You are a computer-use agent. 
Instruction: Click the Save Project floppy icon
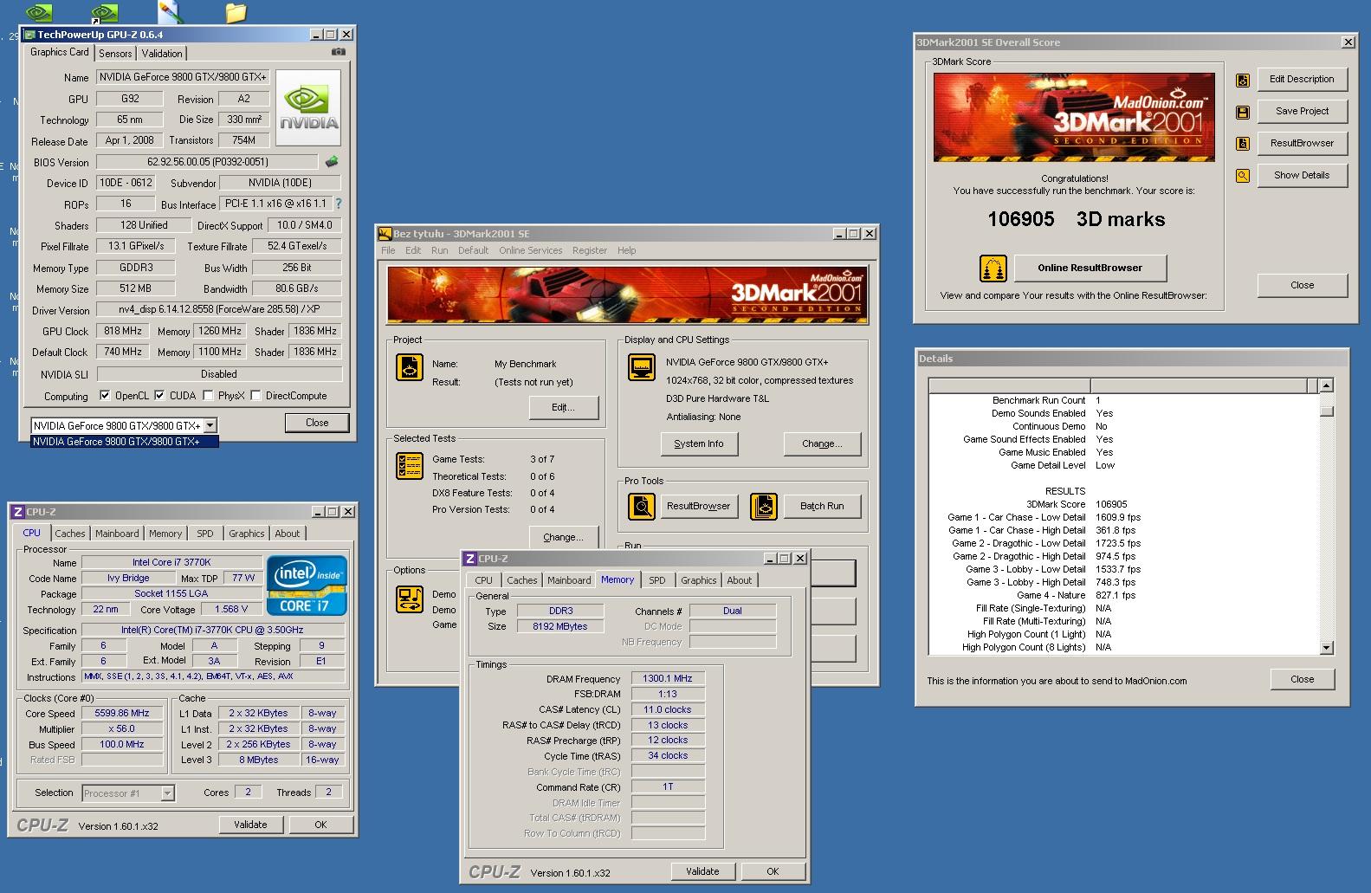pyautogui.click(x=1243, y=113)
